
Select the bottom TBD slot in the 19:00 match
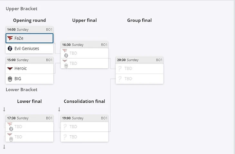pyautogui.click(x=84, y=137)
